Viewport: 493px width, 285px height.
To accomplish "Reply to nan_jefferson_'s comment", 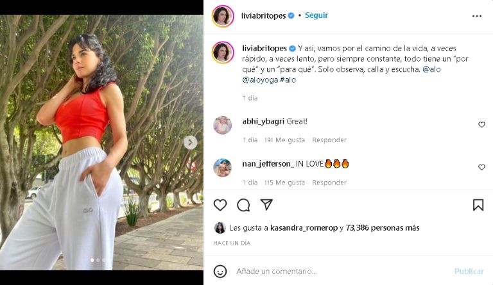I will coord(329,183).
